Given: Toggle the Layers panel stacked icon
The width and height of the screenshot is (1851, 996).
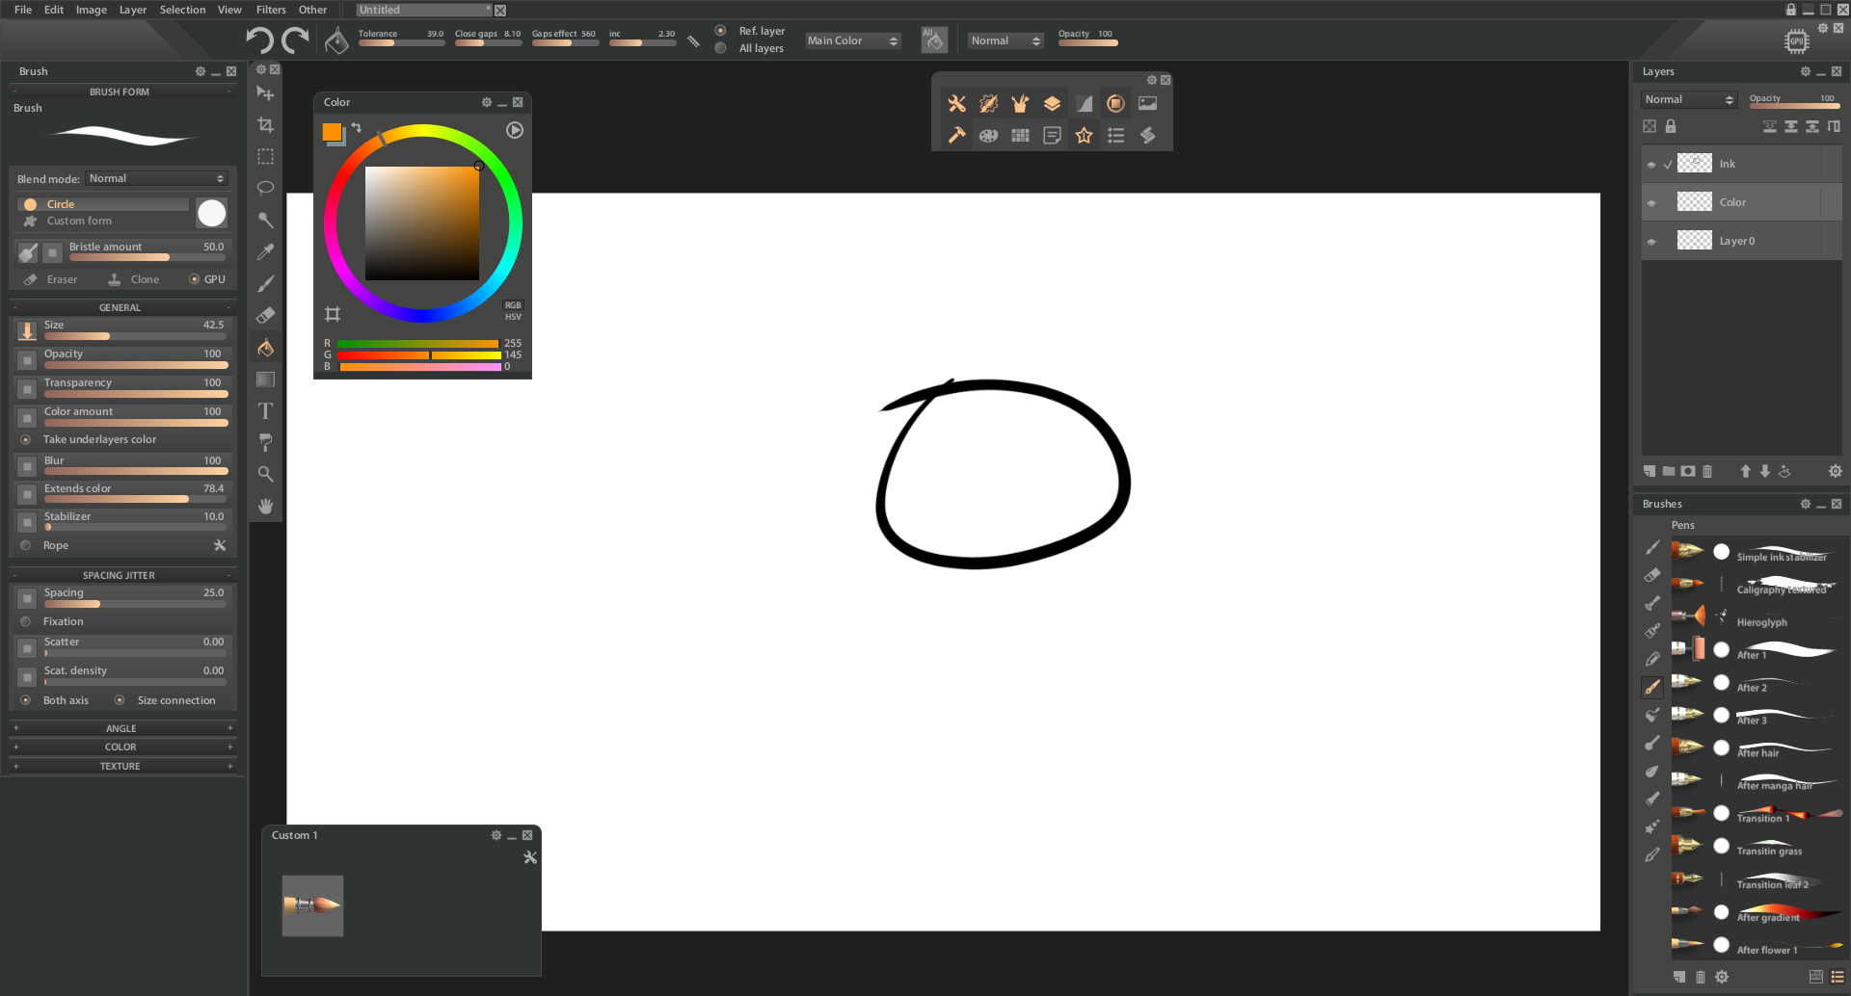Looking at the screenshot, I should [x=1052, y=104].
